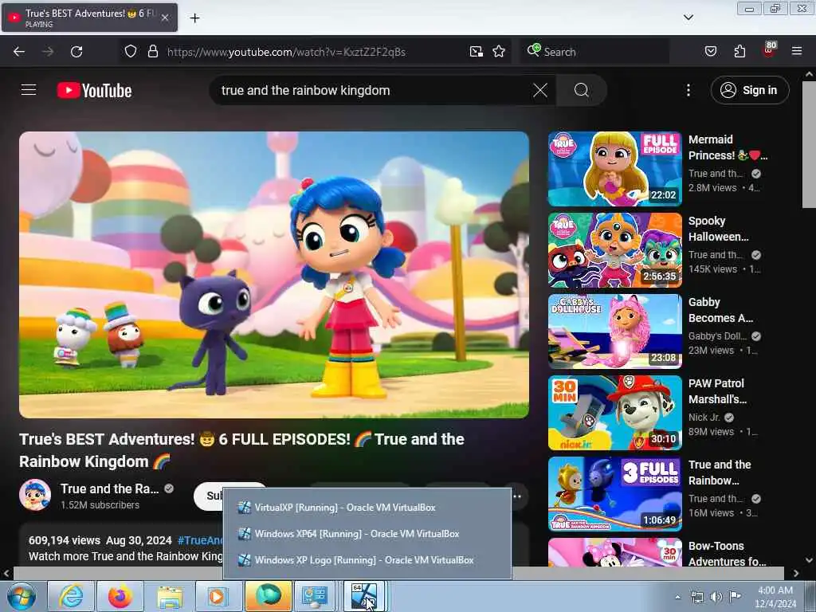The height and width of the screenshot is (612, 816).
Task: Run YouTube search with magnifier button
Action: [581, 91]
